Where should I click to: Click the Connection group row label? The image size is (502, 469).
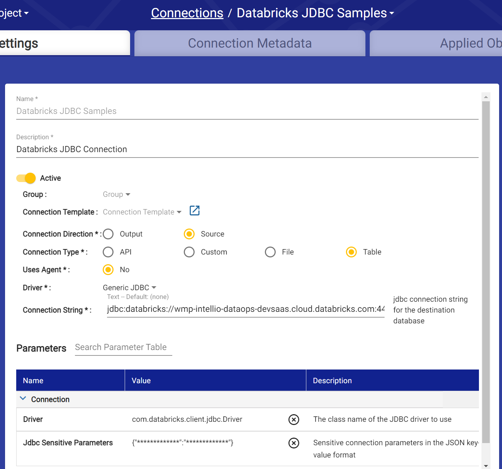(x=50, y=399)
